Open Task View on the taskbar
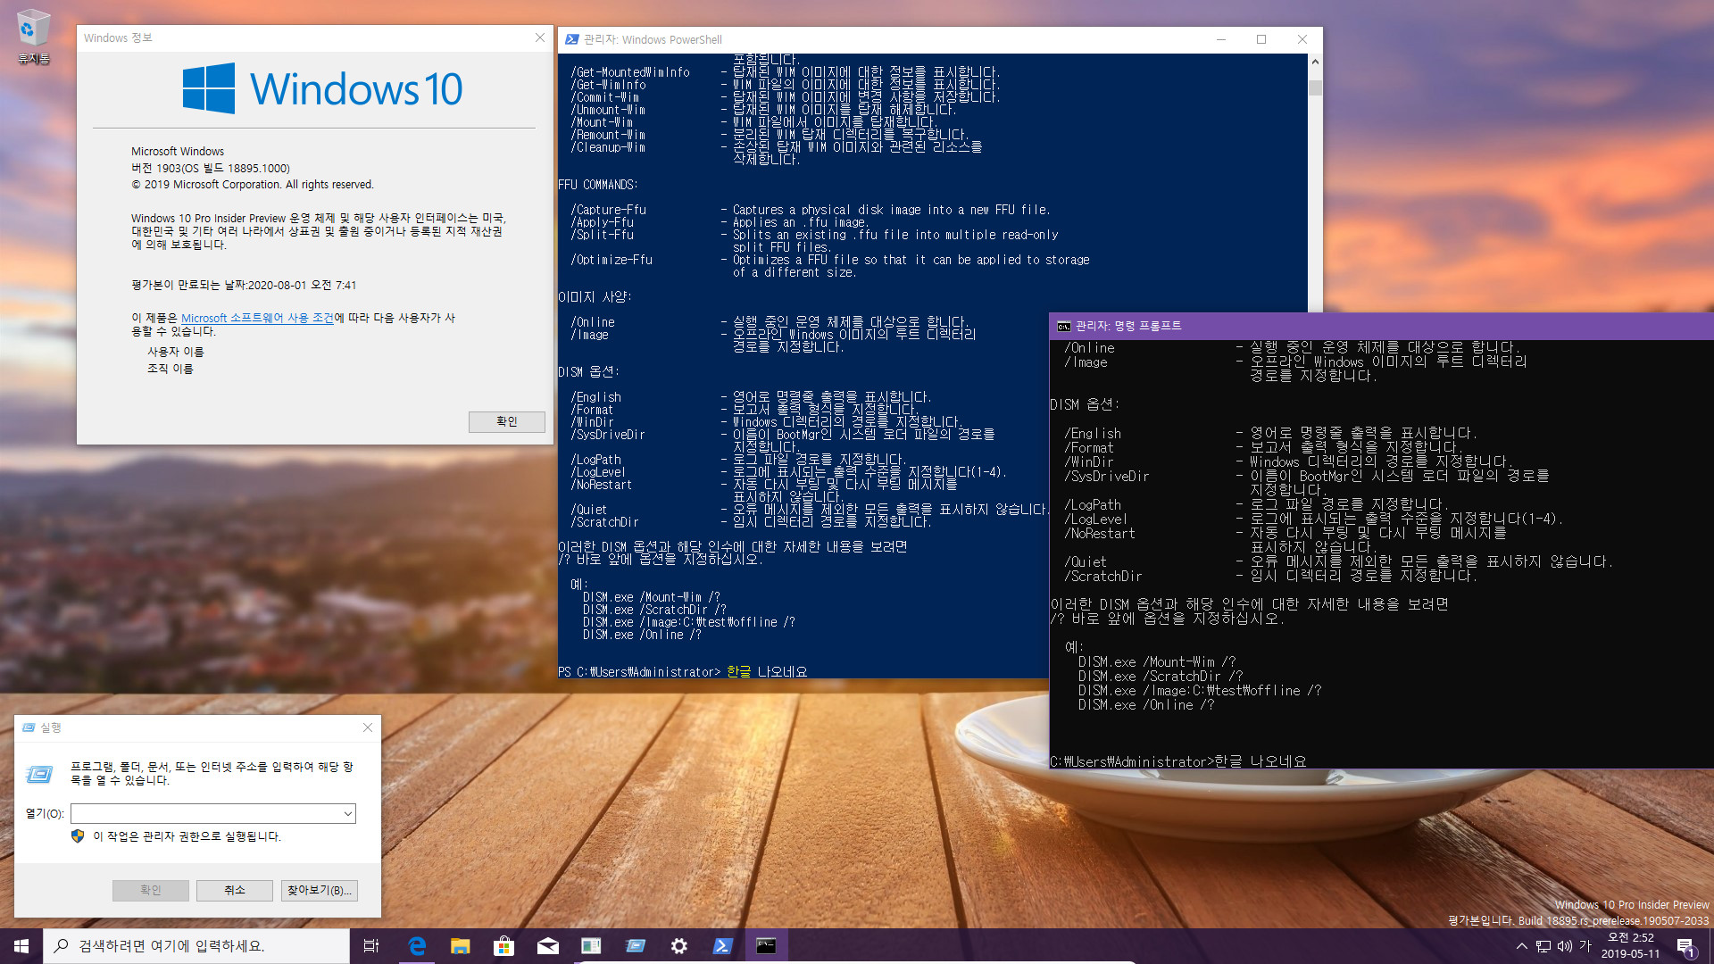The height and width of the screenshot is (964, 1714). click(371, 946)
